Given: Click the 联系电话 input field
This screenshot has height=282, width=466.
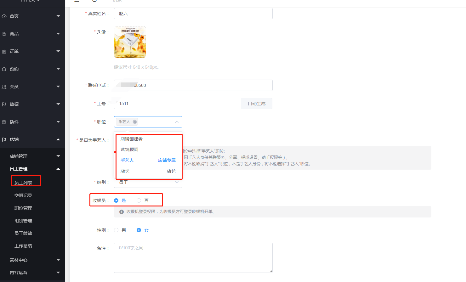Looking at the screenshot, I should coord(193,85).
